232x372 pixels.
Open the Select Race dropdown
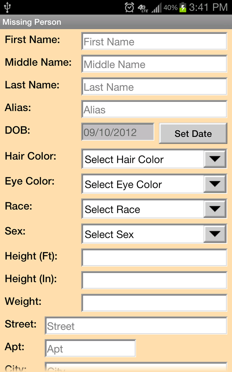pyautogui.click(x=154, y=210)
